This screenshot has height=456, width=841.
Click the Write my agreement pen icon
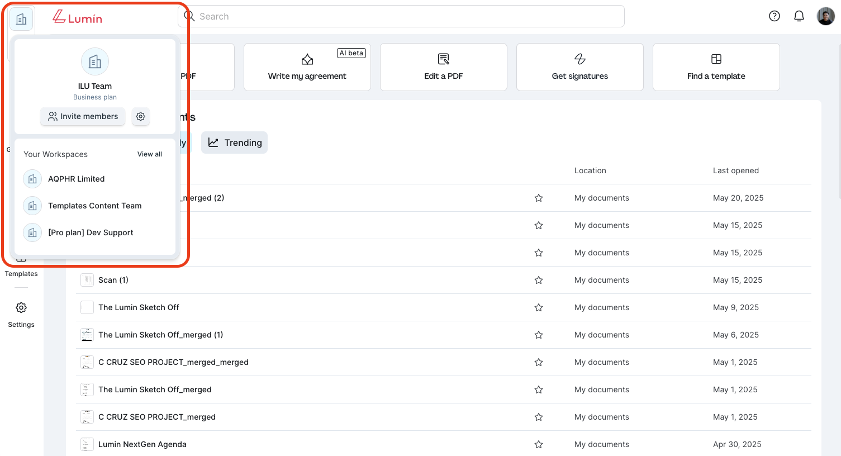coord(307,59)
